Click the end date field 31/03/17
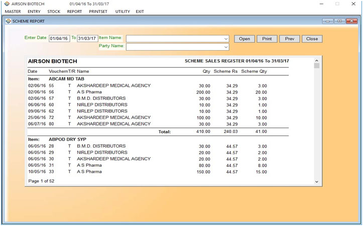The image size is (363, 226). (87, 38)
